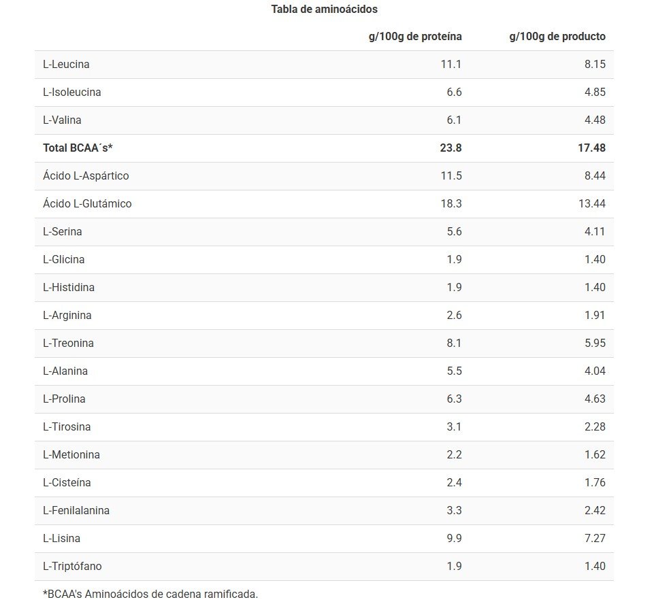Image resolution: width=654 pixels, height=604 pixels.
Task: Click the 'Total BCAA´s*' row label
Action: point(78,148)
